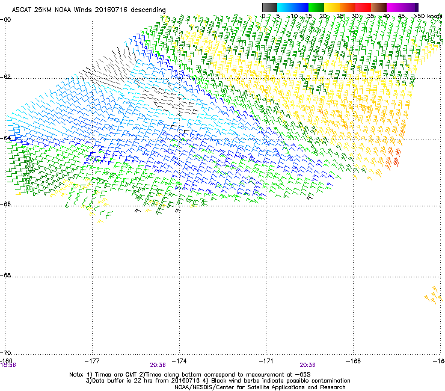Select the orange 25-30 knots color band

348,7
